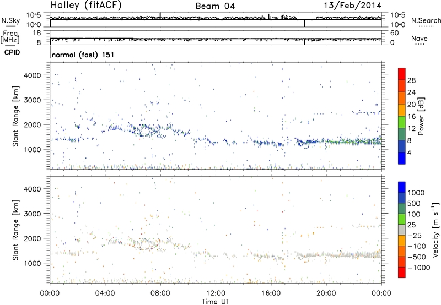Click the '25' velocity colorbar label
441x305 pixels.
point(411,225)
